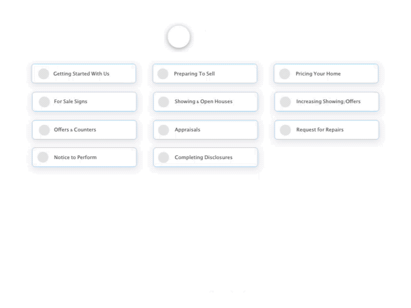Click the circle icon on Showing & Open Houses
This screenshot has height=308, width=411.
(165, 102)
